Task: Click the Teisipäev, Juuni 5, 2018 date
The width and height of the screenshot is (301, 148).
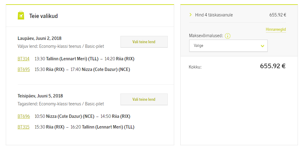Action: [40, 96]
